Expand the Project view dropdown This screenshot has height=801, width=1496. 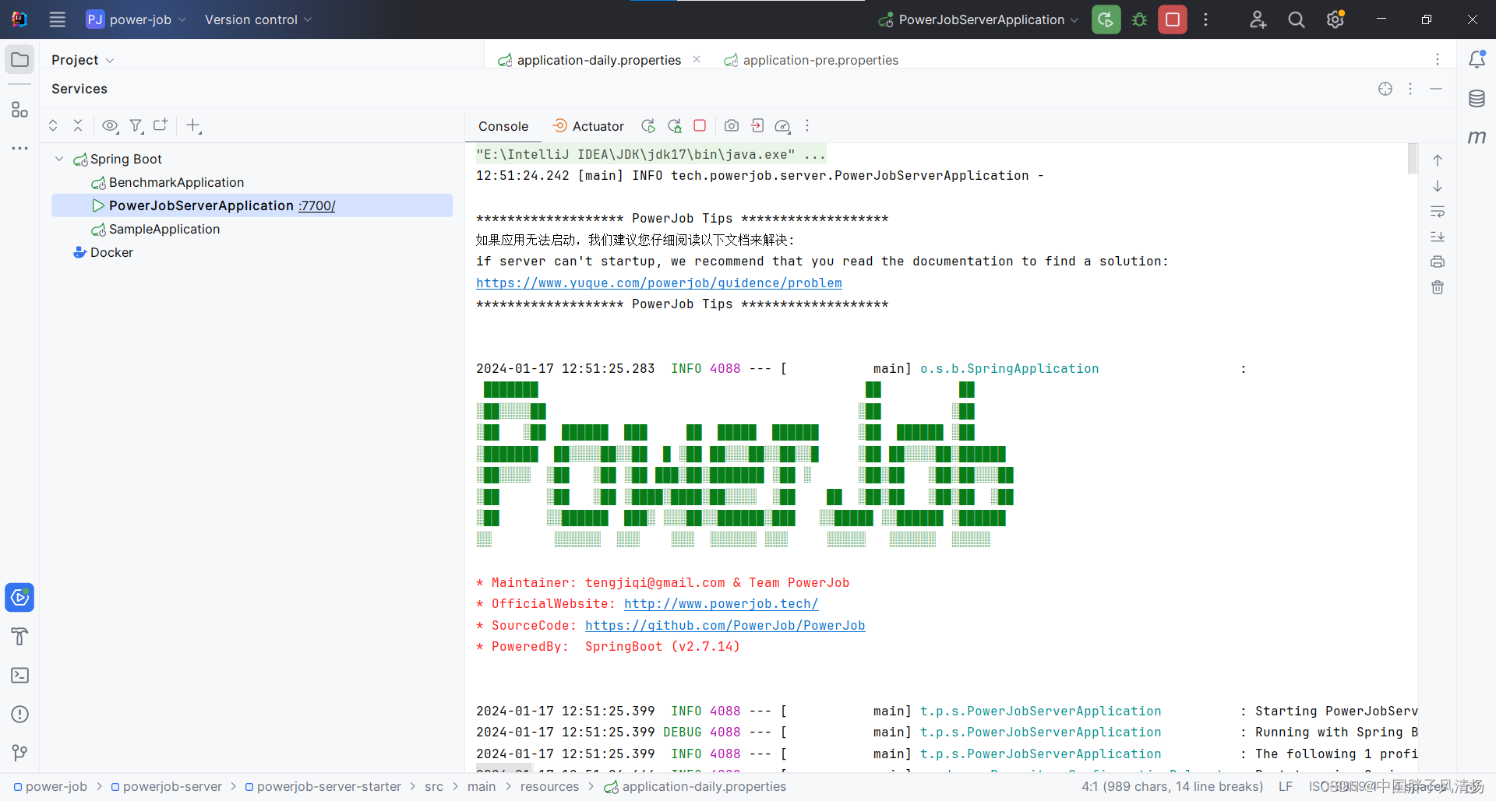coord(83,60)
